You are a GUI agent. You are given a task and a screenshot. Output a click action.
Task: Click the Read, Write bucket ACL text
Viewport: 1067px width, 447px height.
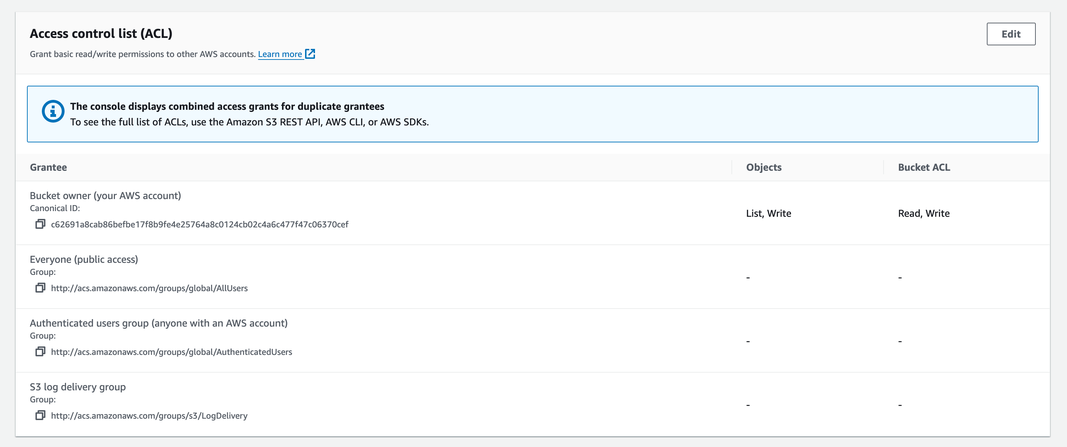pyautogui.click(x=924, y=213)
